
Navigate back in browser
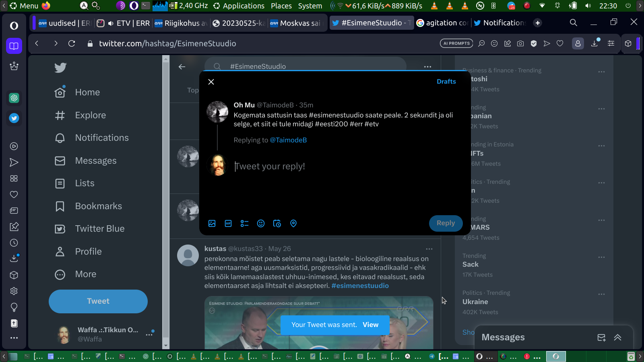[x=37, y=43]
